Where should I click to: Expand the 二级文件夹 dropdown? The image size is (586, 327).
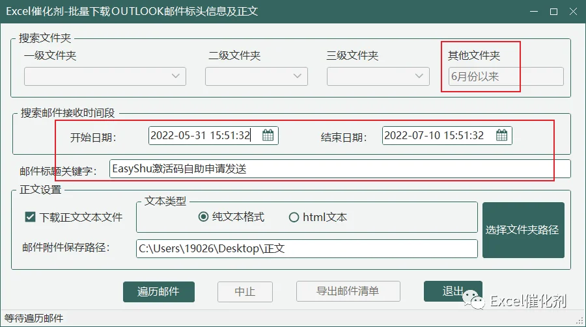[257, 76]
